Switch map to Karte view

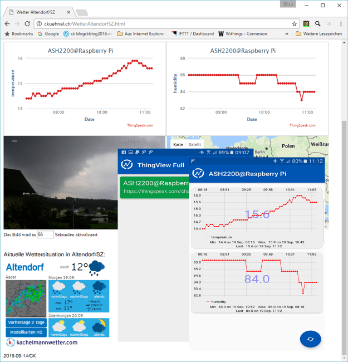click(x=178, y=145)
